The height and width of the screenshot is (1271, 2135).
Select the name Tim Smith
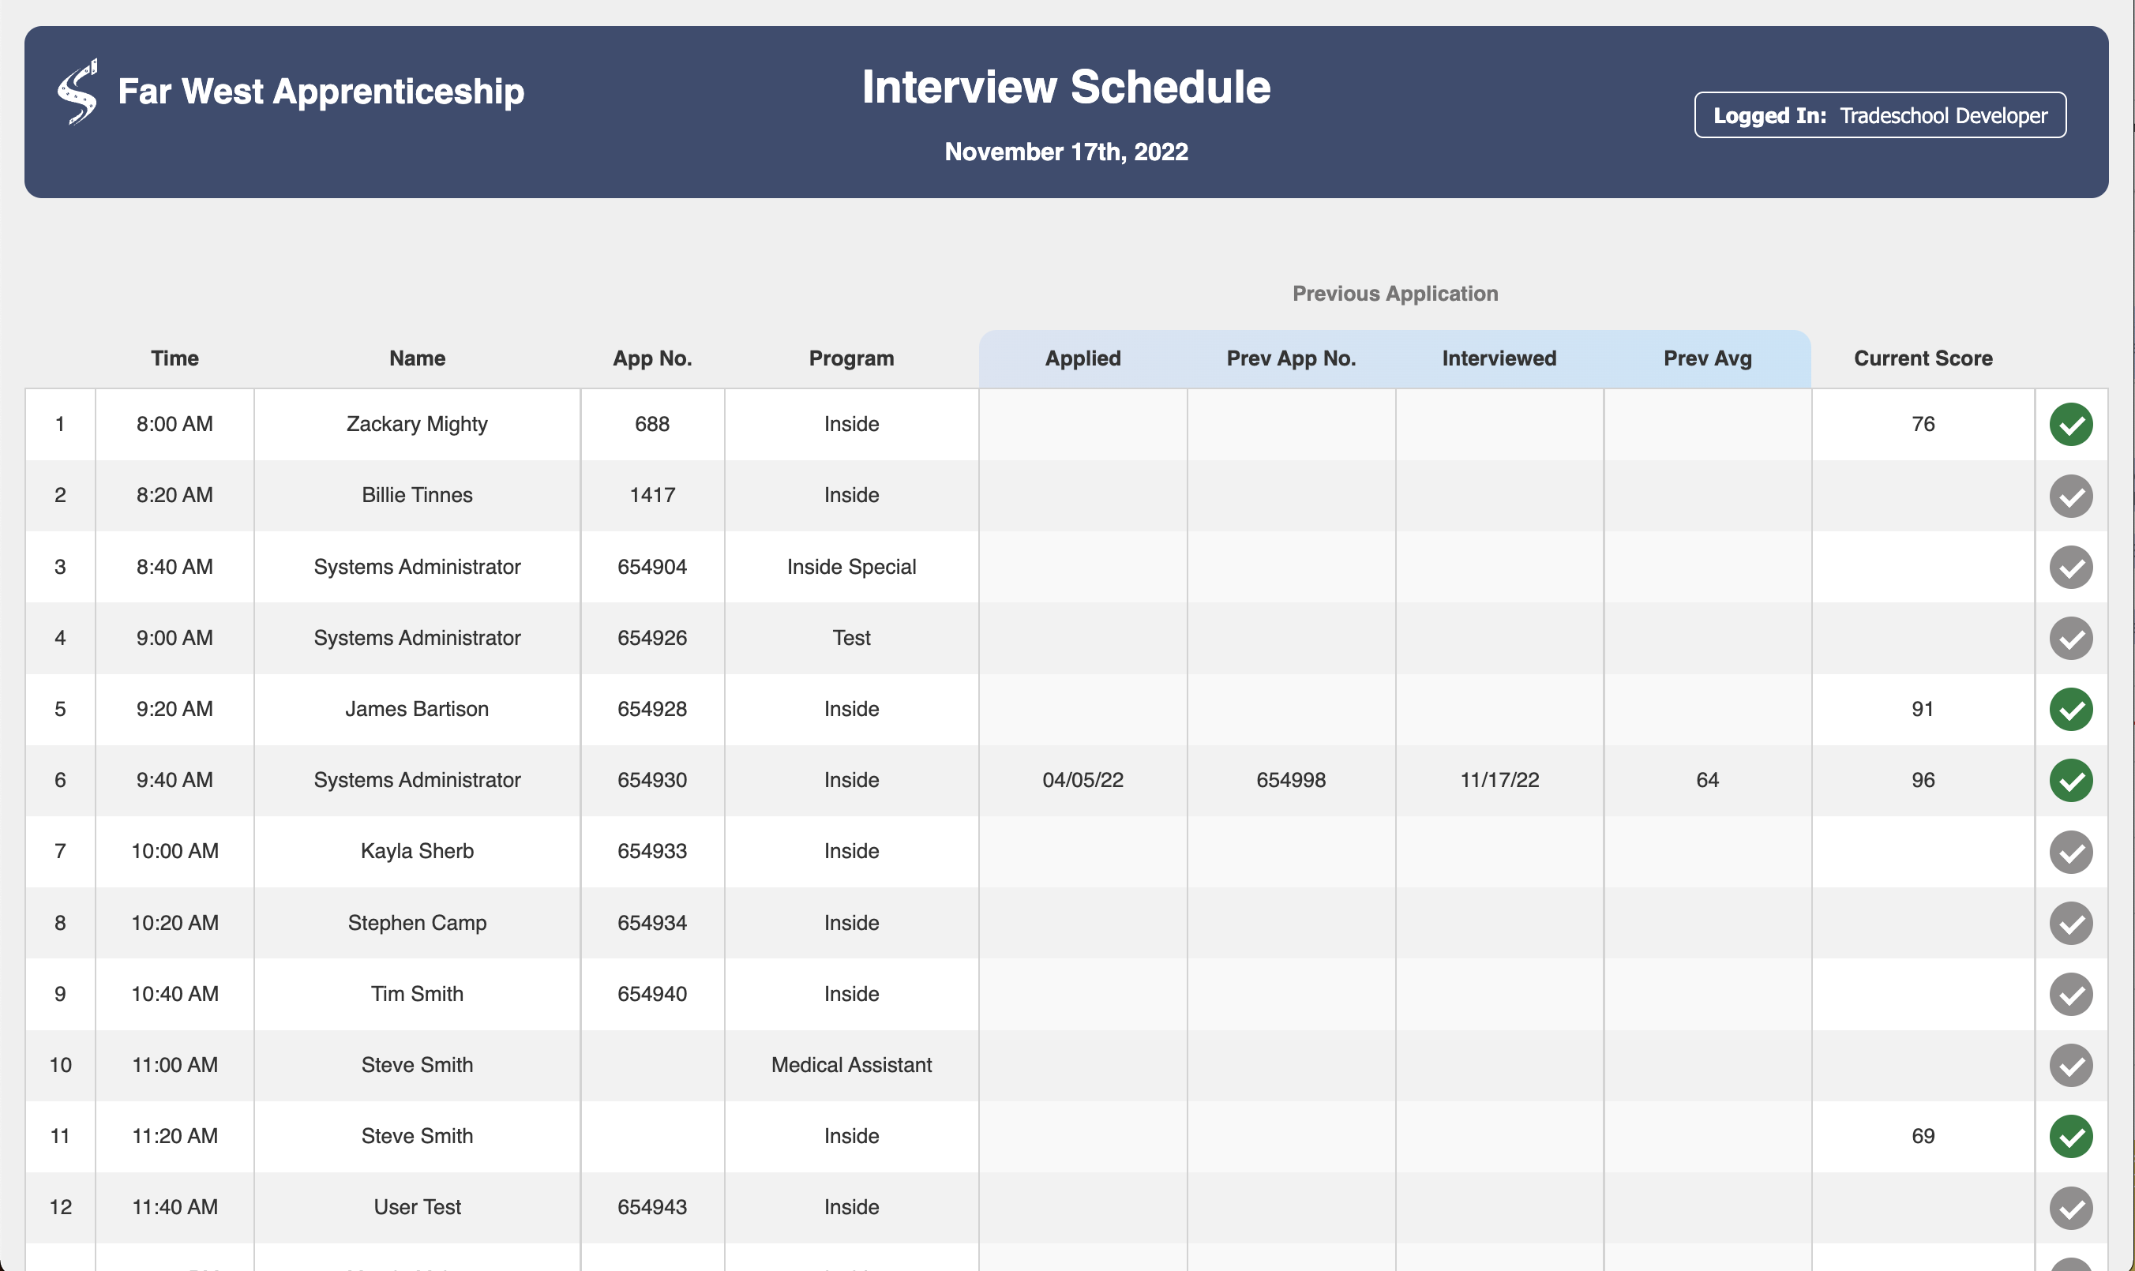(417, 993)
